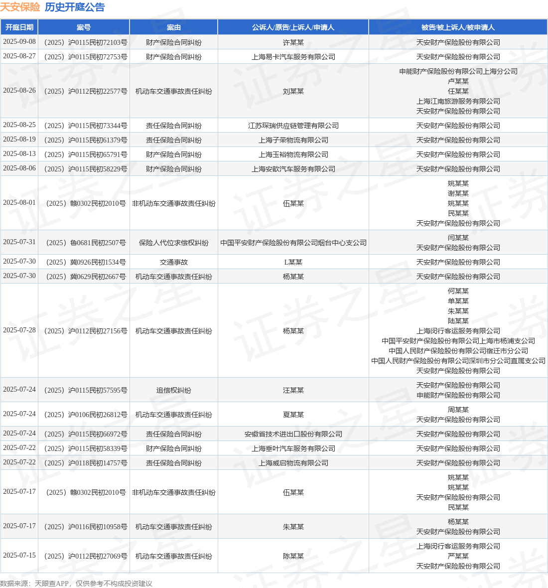Screen dimensions: 548x588
Task: Click defendant 陆某某
Action: pyautogui.click(x=458, y=321)
